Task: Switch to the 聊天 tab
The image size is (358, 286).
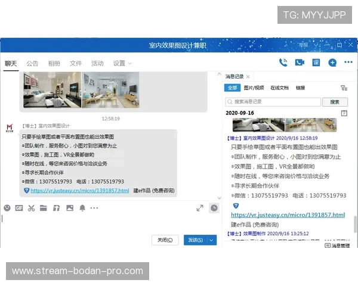Action: click(x=11, y=63)
